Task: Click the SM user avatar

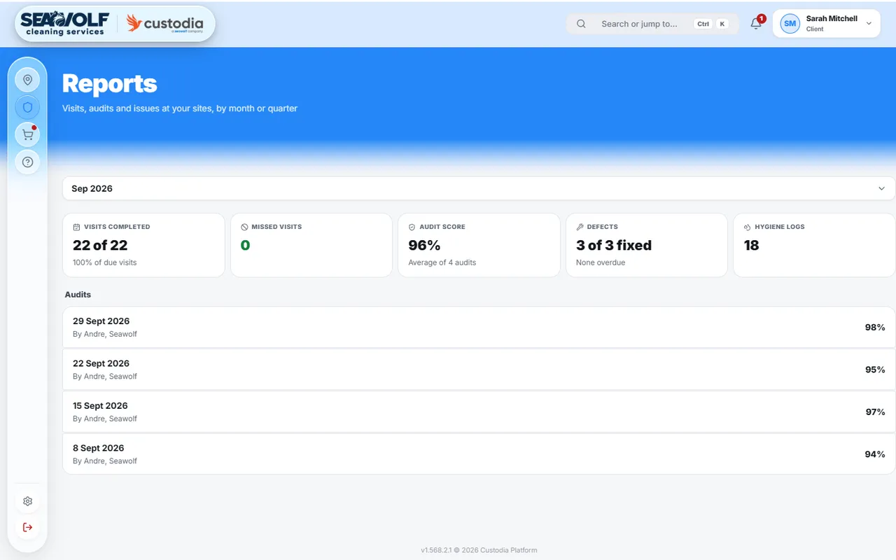Action: (790, 24)
